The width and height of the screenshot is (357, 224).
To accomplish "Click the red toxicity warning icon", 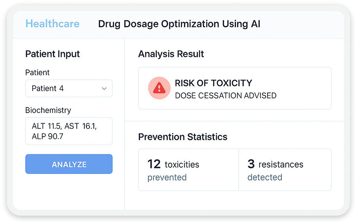I will coord(159,88).
